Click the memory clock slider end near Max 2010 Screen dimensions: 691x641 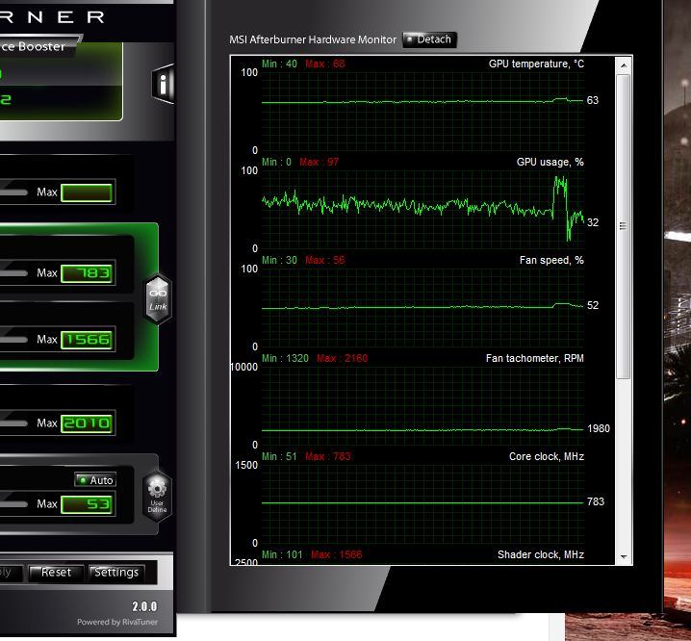(x=14, y=423)
